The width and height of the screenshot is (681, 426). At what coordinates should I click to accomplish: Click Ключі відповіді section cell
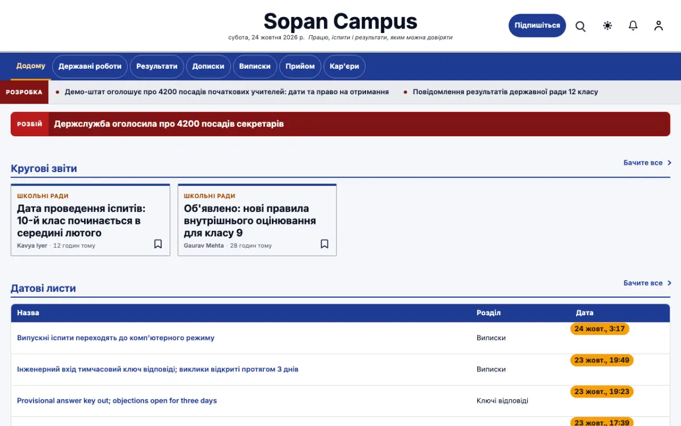click(x=502, y=401)
